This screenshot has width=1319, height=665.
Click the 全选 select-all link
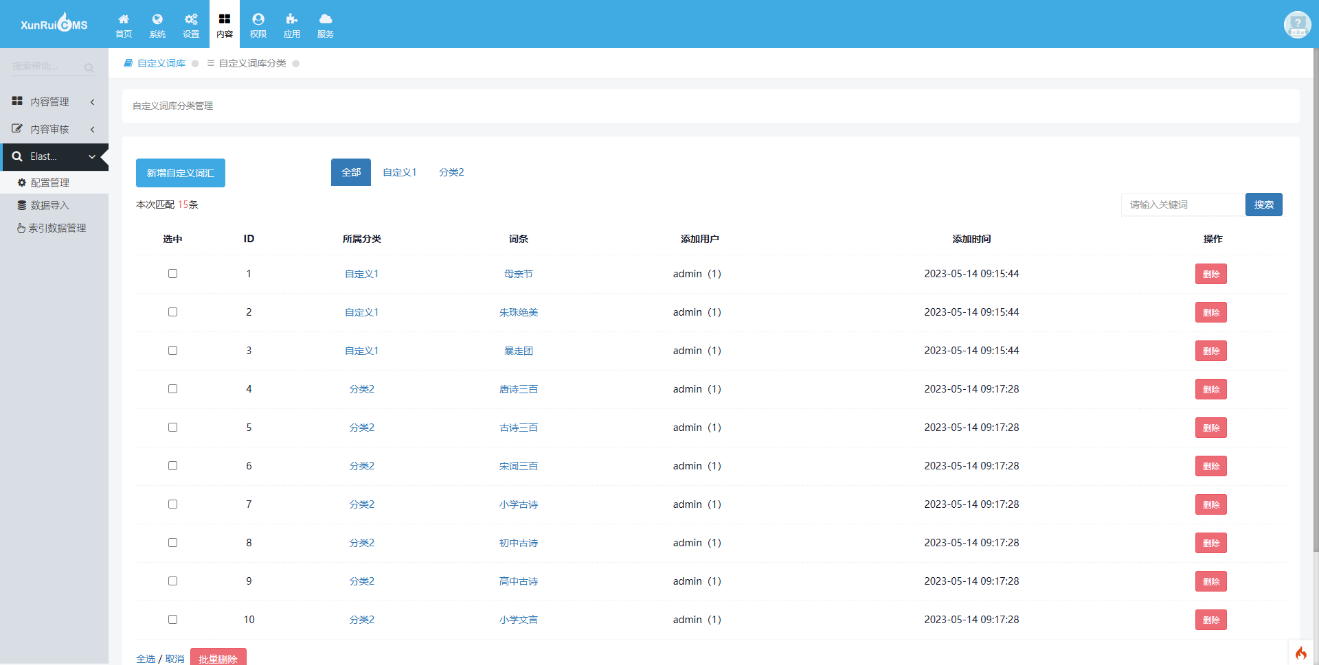click(146, 659)
